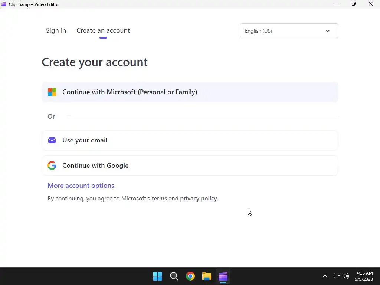The width and height of the screenshot is (380, 285).
Task: Minimize the Clipchamp window
Action: coord(337,4)
